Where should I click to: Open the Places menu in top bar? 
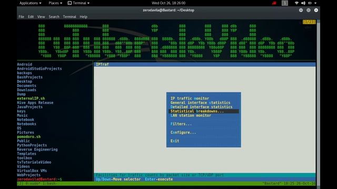tap(55, 3)
